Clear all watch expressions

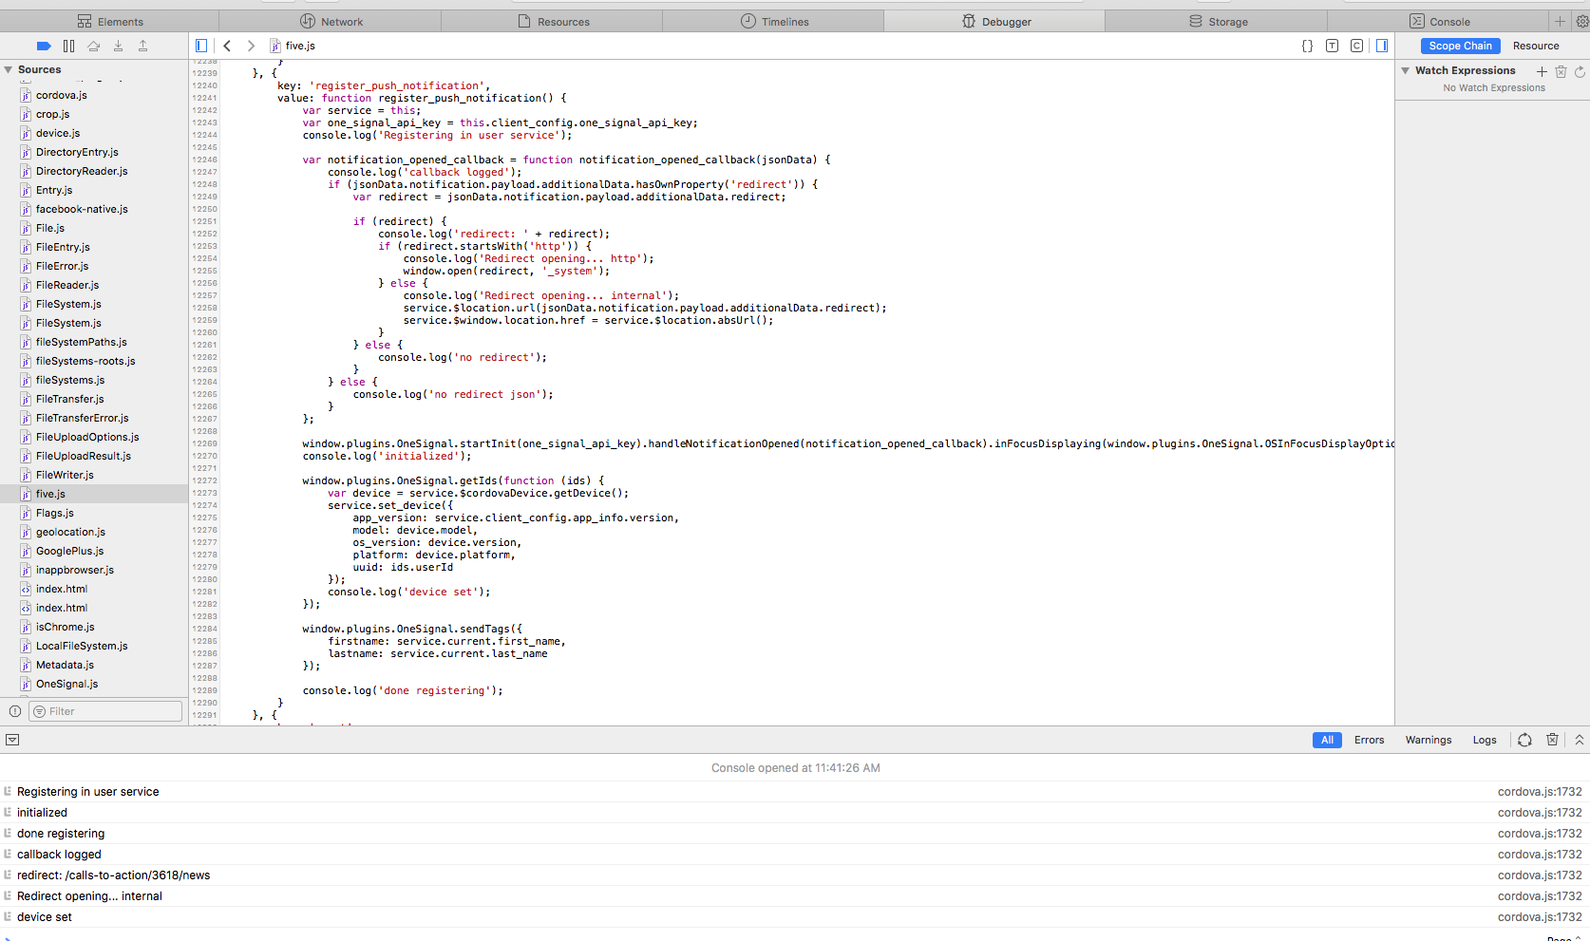pos(1561,71)
